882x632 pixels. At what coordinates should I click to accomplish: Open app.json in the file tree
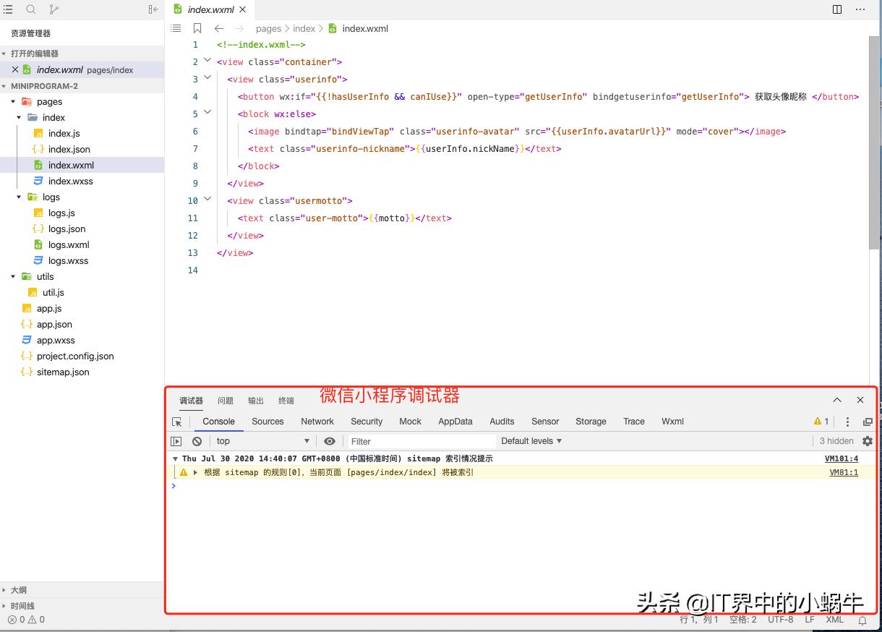[x=54, y=324]
